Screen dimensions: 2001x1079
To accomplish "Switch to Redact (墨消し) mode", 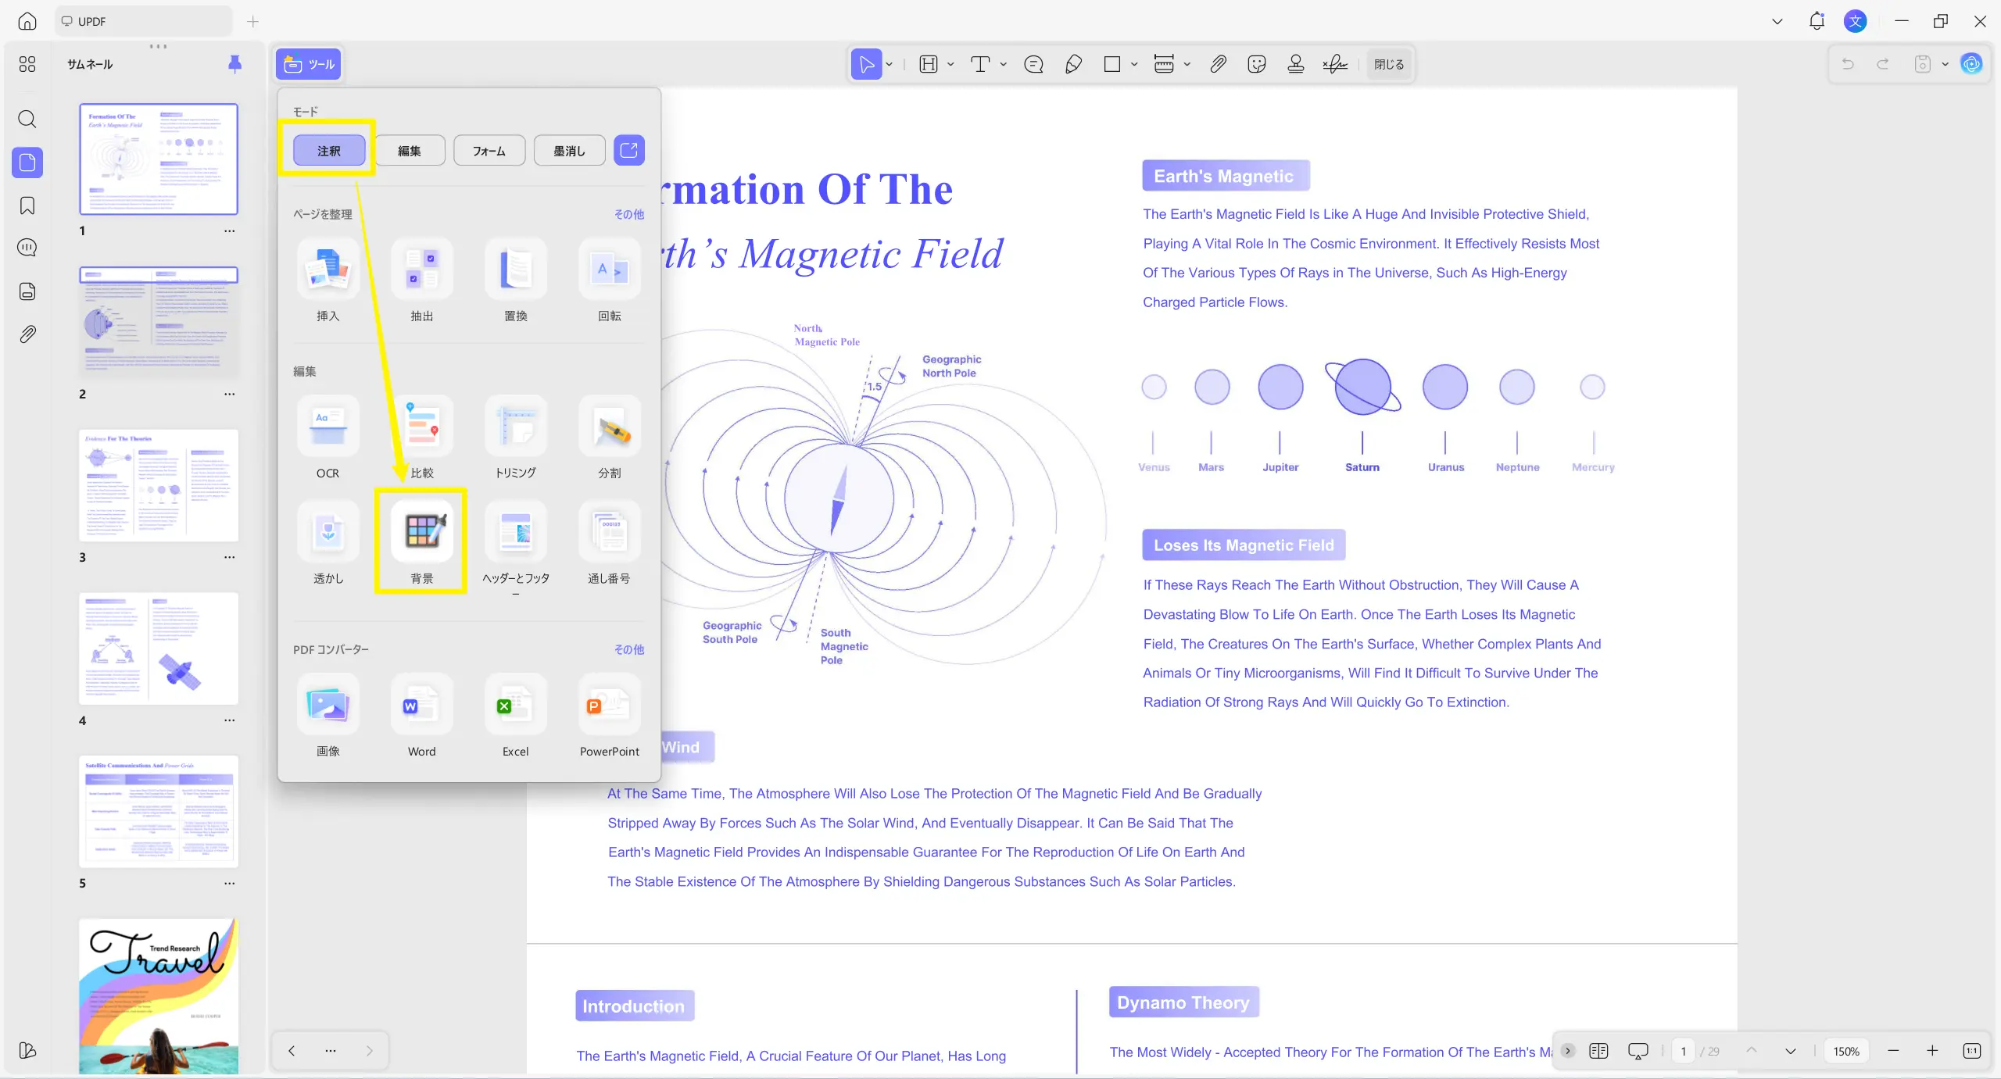I will (569, 151).
